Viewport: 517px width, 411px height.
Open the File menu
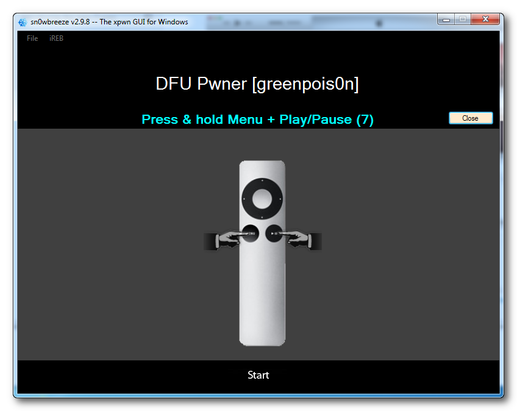coord(32,38)
